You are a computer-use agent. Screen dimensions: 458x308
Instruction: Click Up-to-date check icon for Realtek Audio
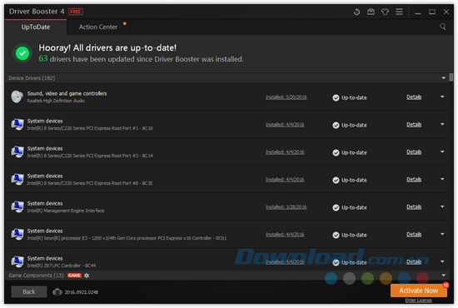(x=336, y=97)
